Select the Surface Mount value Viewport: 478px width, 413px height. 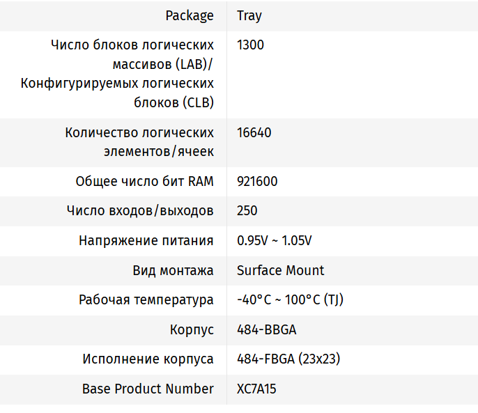tap(280, 270)
